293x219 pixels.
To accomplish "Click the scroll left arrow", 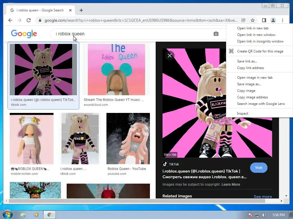I will (6, 201).
